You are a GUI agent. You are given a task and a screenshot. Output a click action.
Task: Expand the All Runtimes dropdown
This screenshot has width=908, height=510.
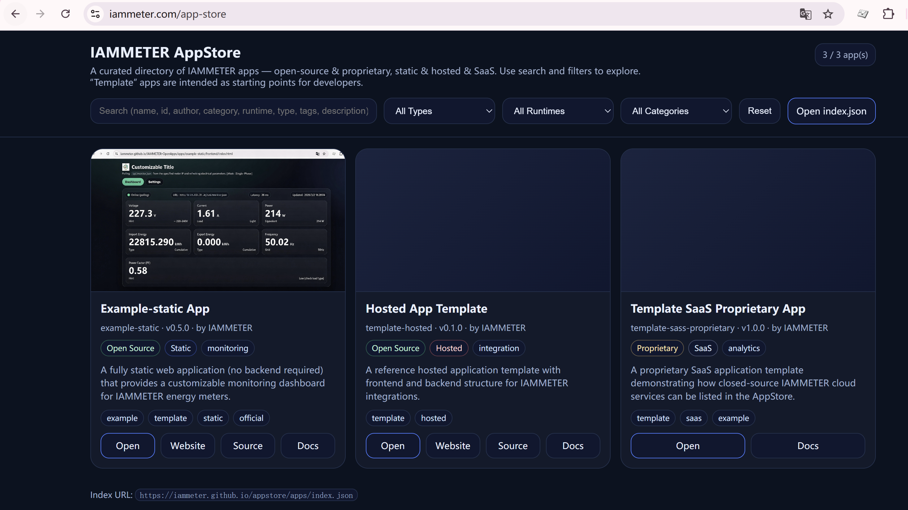pos(558,111)
